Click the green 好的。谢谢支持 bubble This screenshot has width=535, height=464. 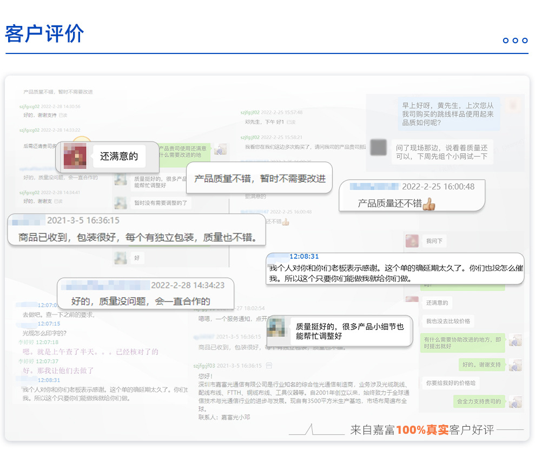(481, 365)
